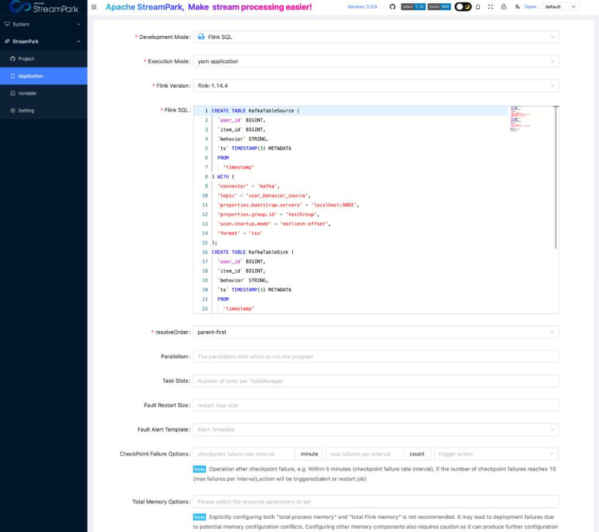Go to Project in sidebar
The width and height of the screenshot is (599, 532).
26,59
